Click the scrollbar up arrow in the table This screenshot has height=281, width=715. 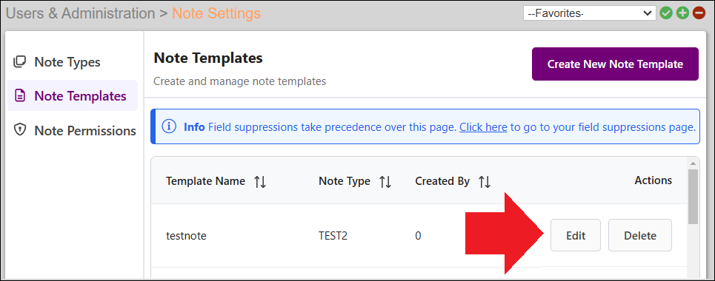click(x=693, y=163)
